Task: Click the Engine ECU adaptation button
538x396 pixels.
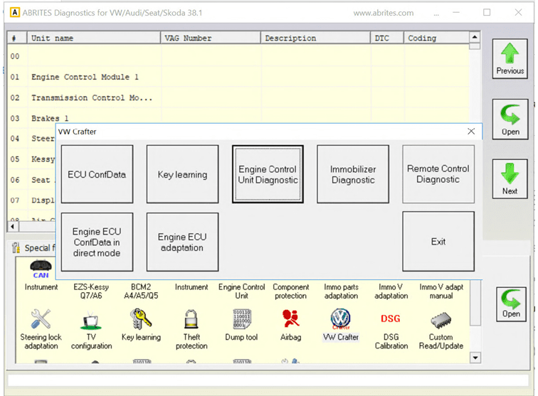Action: click(182, 242)
